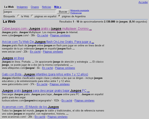Open En caché for acanomas.com
Image resolution: width=149 pixels, height=119 pixels.
pyautogui.click(x=40, y=117)
